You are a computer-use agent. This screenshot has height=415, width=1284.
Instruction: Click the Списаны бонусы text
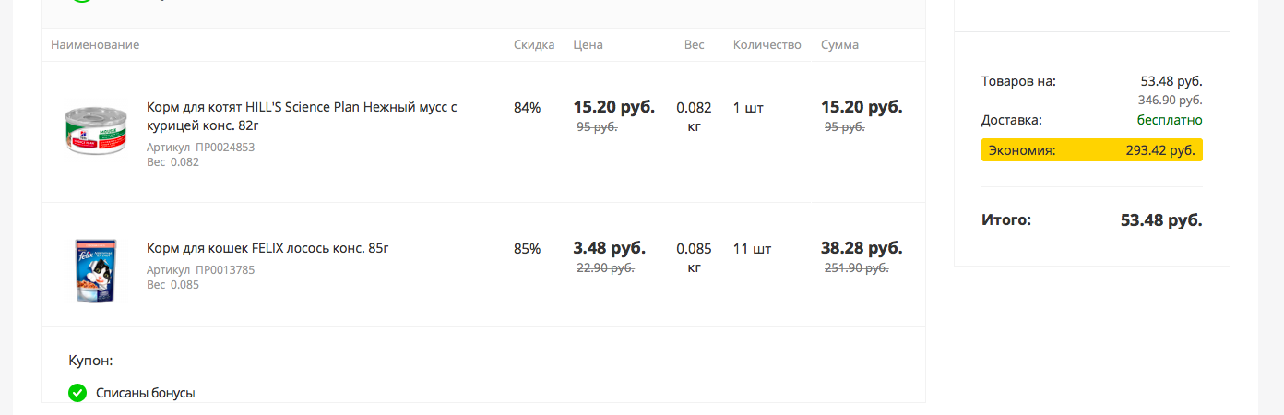pos(146,393)
